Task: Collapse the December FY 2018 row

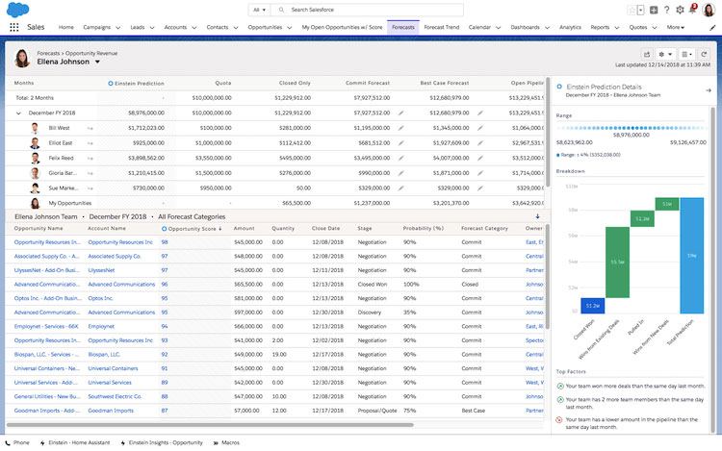Action: point(18,113)
